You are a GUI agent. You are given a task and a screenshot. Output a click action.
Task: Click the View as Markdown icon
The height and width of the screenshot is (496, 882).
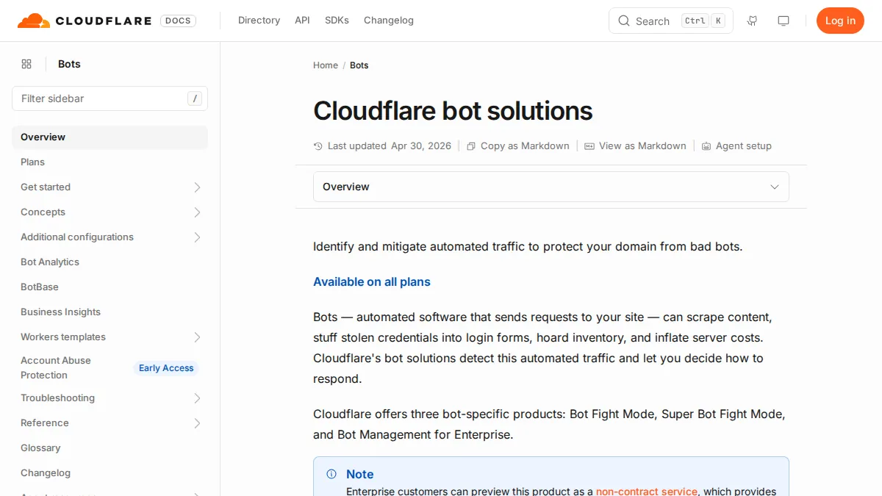[589, 146]
